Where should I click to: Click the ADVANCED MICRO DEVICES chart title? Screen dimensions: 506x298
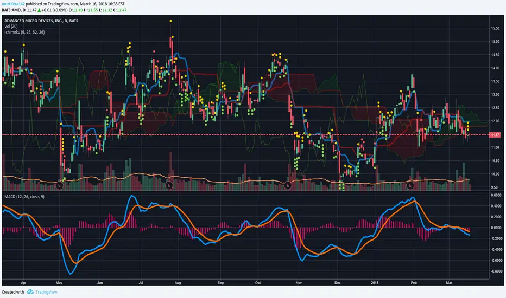coord(41,21)
